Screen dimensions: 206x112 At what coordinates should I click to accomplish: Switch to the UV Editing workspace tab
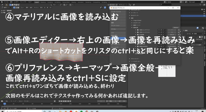click(57, 2)
